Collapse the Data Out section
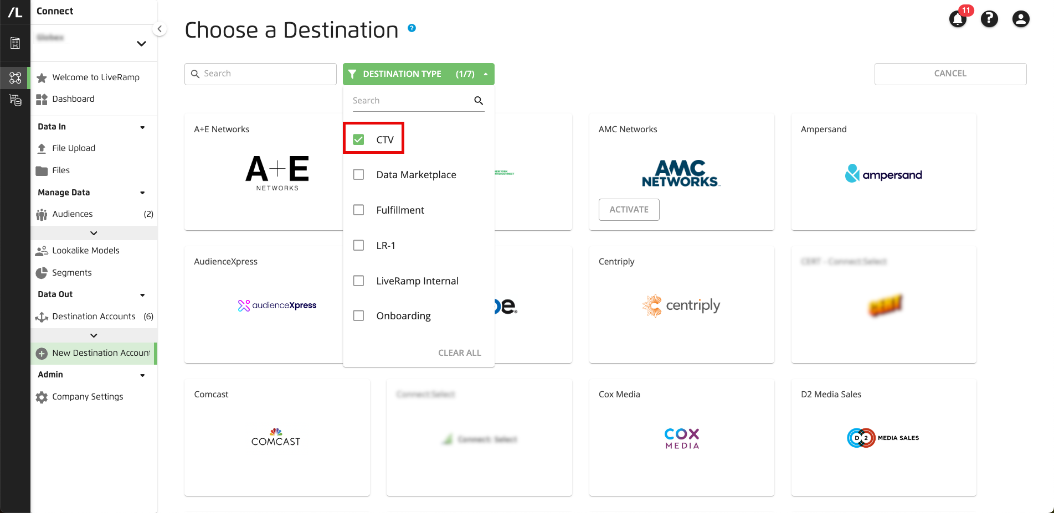 pos(142,295)
